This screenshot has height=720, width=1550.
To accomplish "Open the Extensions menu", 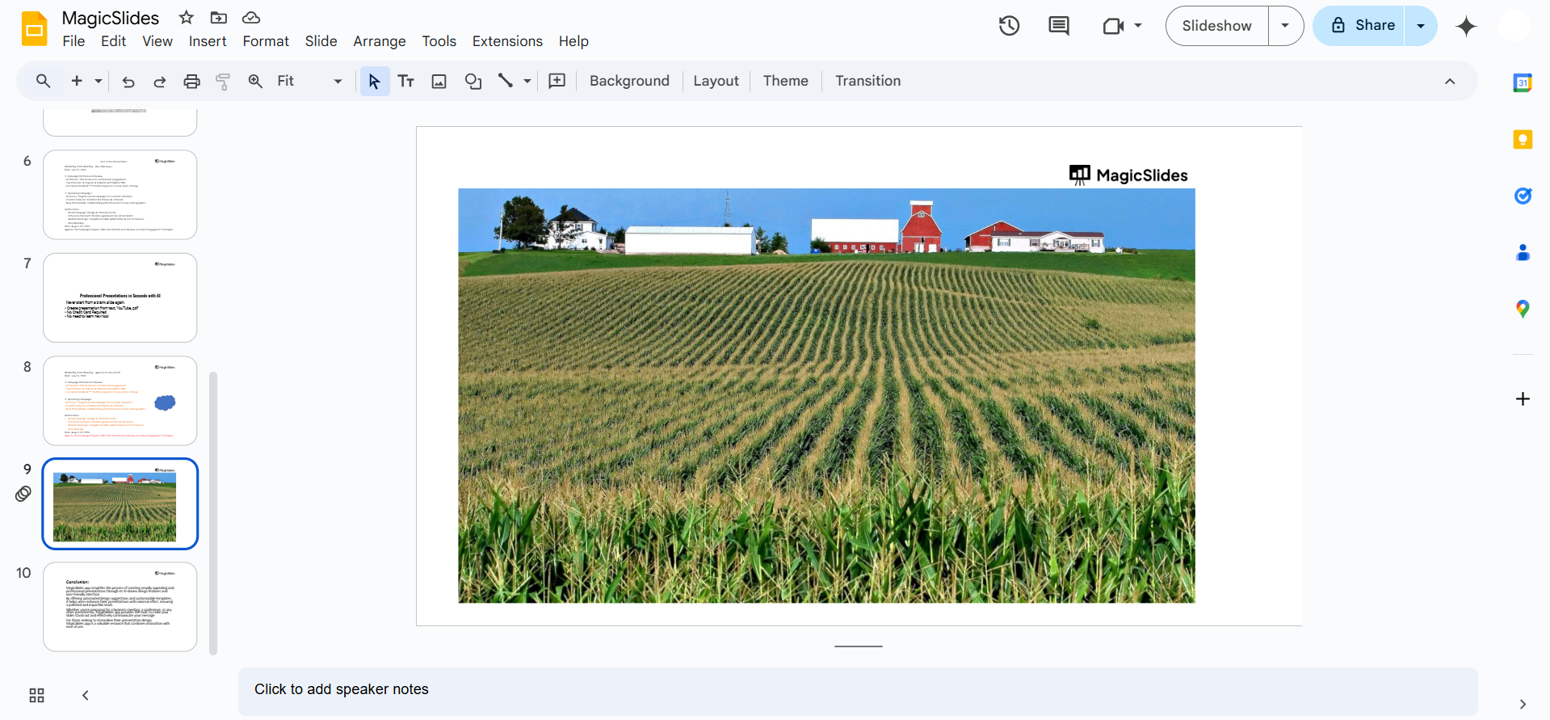I will tap(507, 41).
